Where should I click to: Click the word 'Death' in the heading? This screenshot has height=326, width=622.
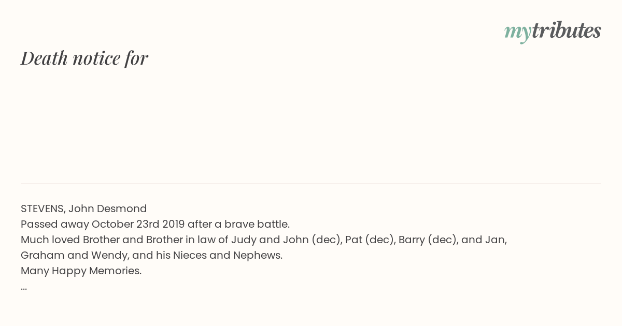point(44,58)
